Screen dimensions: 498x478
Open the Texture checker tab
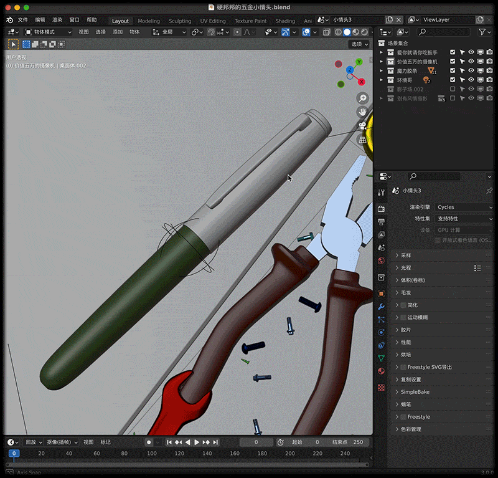(x=382, y=388)
